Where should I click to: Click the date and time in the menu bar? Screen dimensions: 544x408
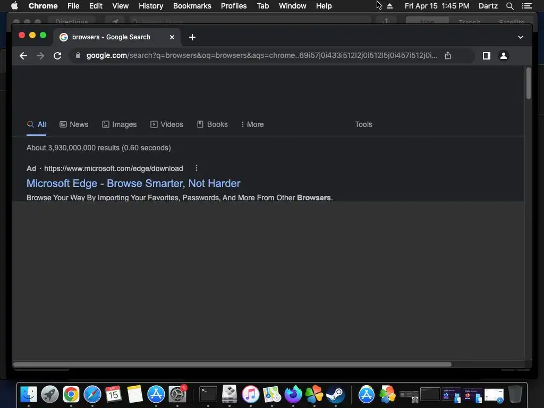click(x=437, y=6)
